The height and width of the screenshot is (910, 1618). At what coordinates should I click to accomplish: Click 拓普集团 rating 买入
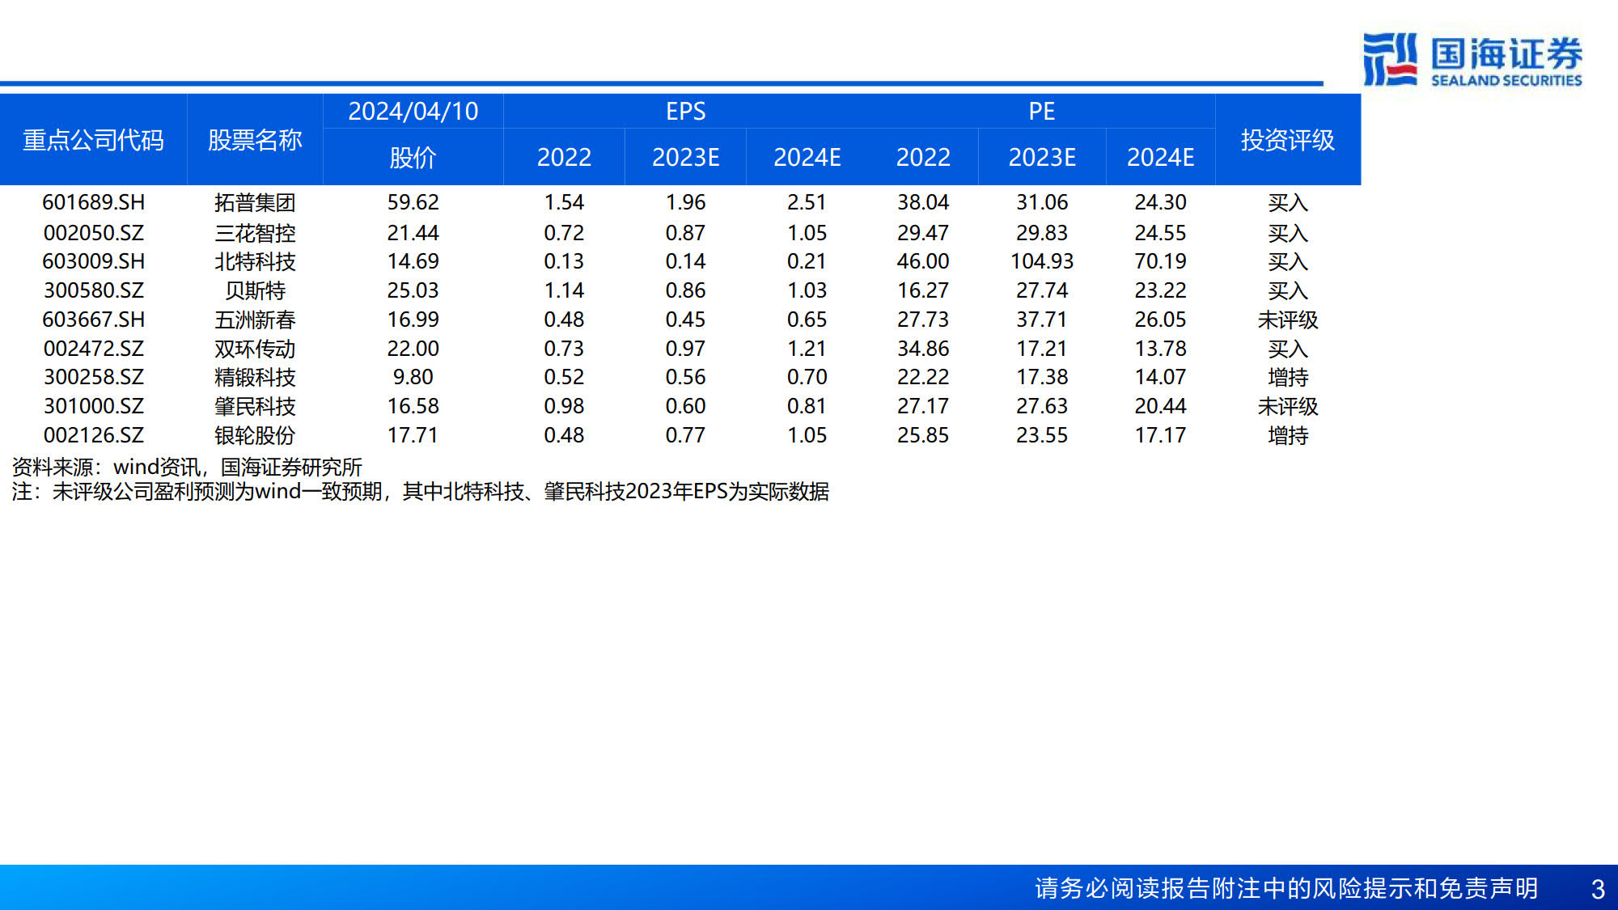[1287, 202]
